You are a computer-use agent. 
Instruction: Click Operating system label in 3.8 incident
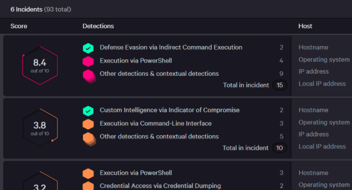(x=324, y=122)
